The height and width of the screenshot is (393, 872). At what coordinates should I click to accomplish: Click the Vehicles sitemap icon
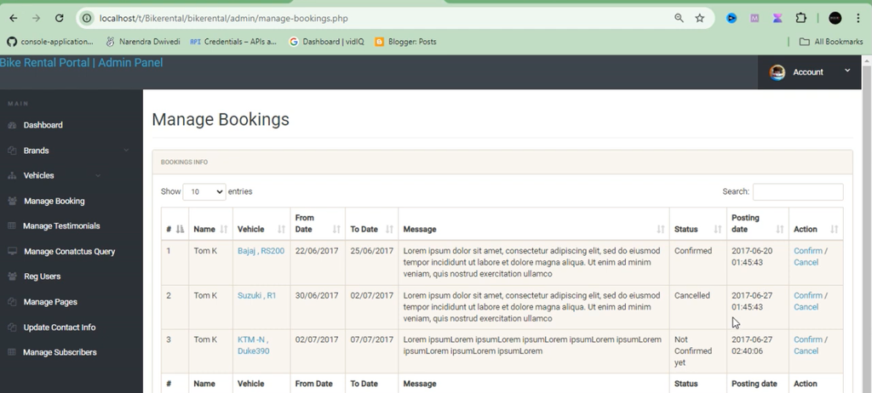click(12, 175)
